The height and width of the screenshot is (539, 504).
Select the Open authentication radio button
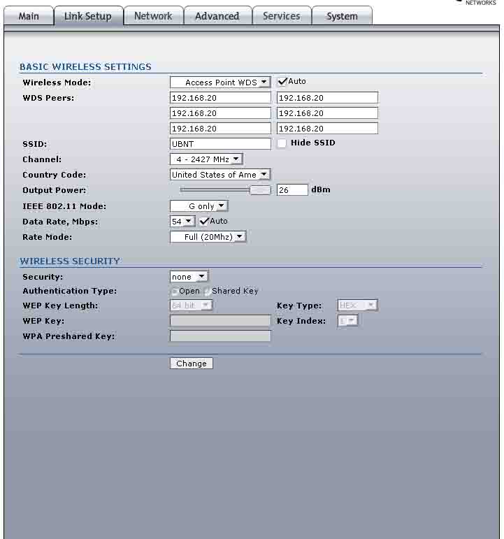pos(174,292)
